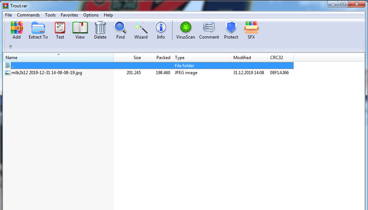The image size is (368, 210).
Task: Launch the Wizard wand tool
Action: [141, 30]
